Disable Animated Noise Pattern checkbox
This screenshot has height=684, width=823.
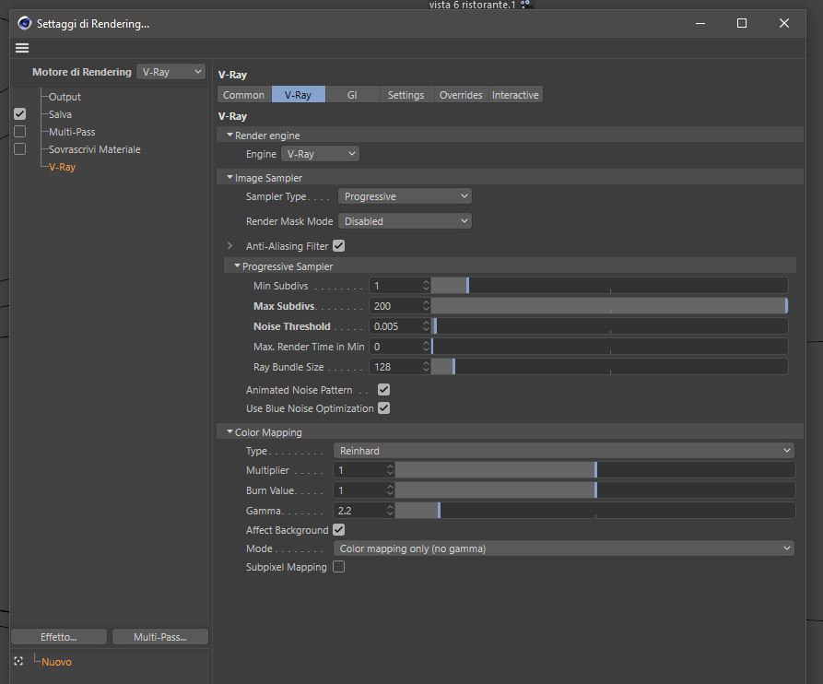coord(383,390)
